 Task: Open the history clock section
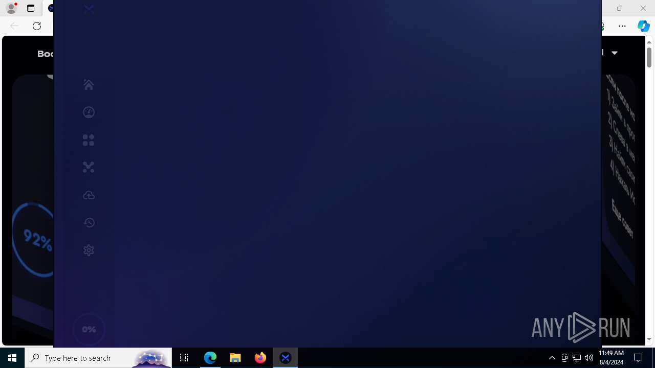[x=89, y=222]
